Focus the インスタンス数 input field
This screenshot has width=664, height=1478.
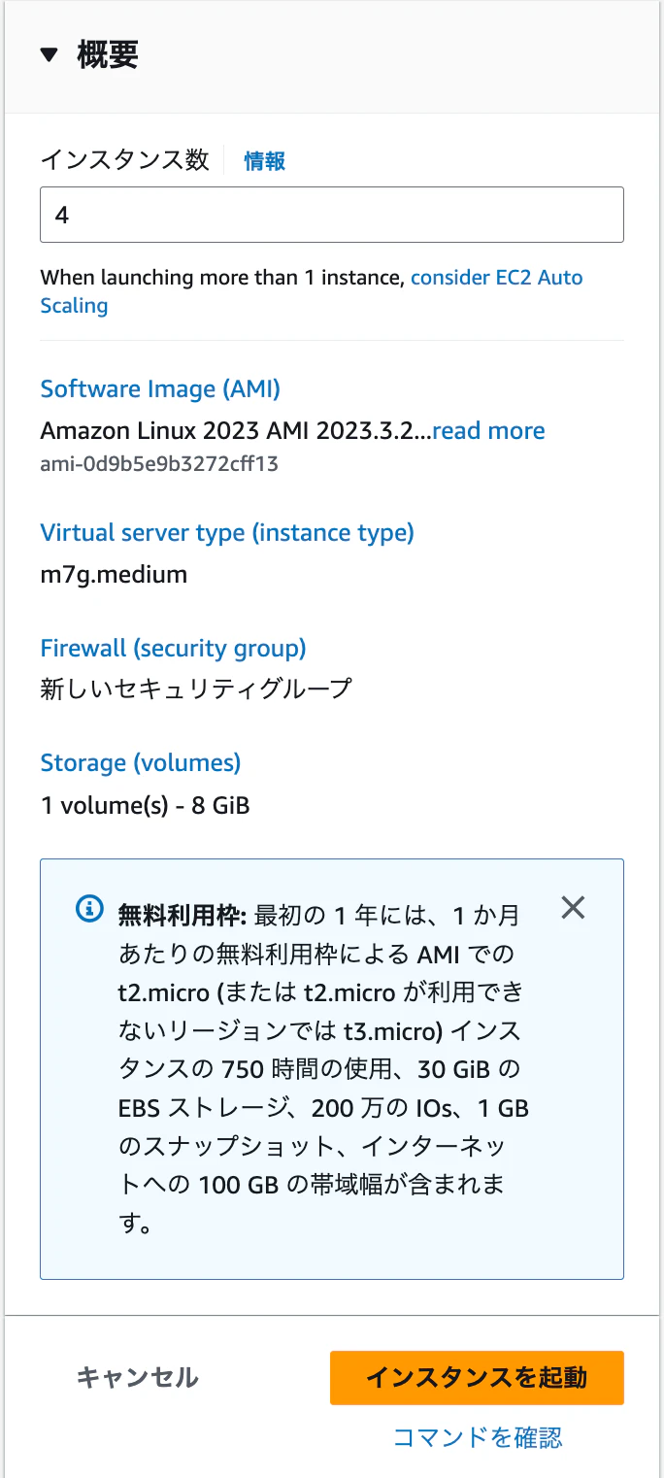pyautogui.click(x=331, y=215)
